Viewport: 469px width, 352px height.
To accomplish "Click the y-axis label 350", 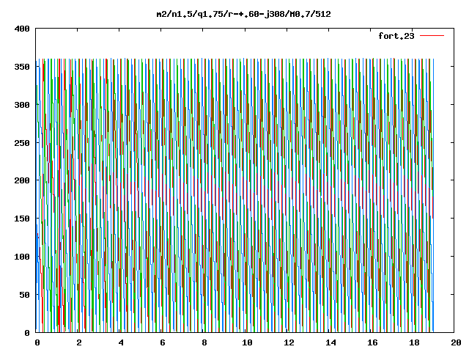I will [x=22, y=67].
